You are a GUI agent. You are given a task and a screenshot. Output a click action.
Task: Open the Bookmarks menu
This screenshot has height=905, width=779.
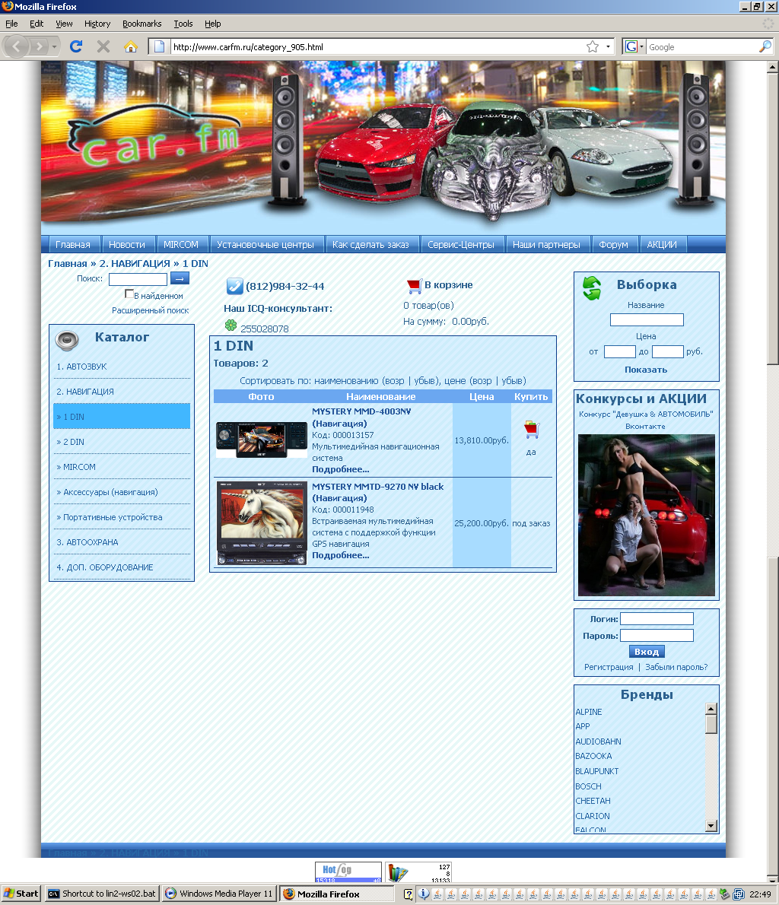pos(142,24)
